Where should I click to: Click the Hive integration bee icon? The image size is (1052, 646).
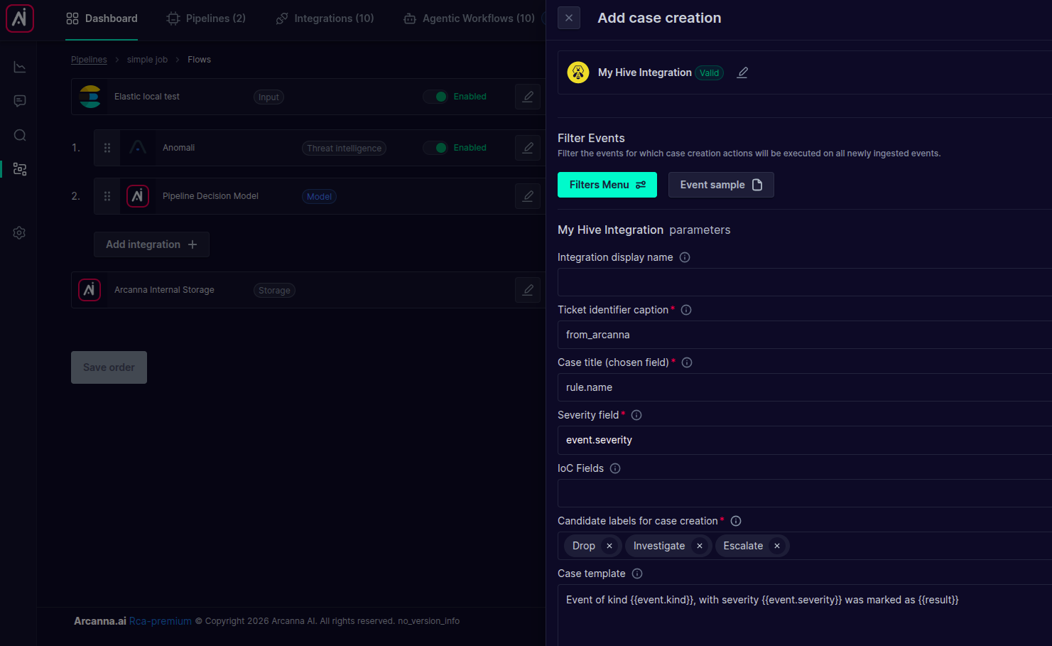click(578, 72)
